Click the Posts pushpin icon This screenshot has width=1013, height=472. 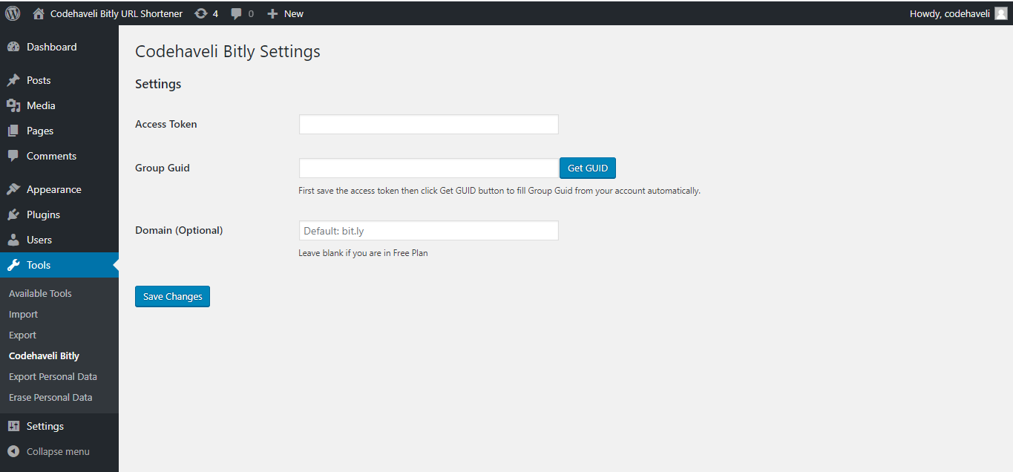13,80
